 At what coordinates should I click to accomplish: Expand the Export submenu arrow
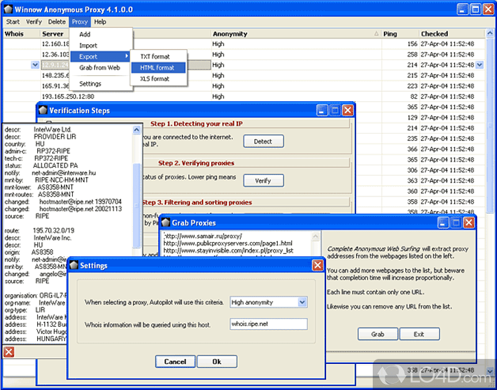click(127, 56)
